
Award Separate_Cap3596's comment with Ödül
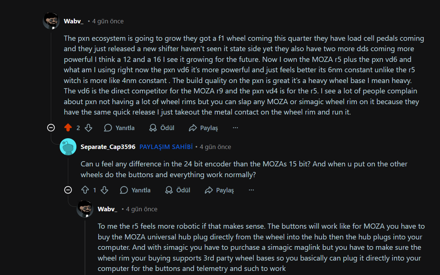coord(178,190)
